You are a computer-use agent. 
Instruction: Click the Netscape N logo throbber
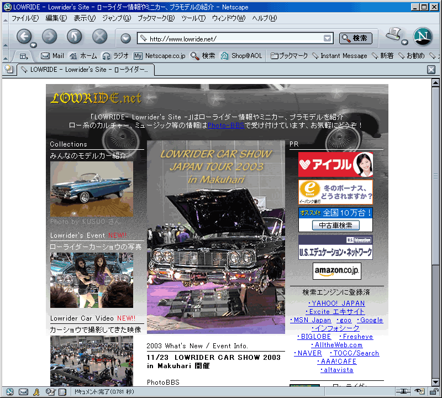click(423, 36)
